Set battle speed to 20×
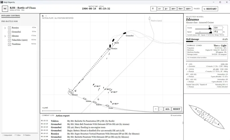This screenshot has height=140, width=230. pos(173,9)
